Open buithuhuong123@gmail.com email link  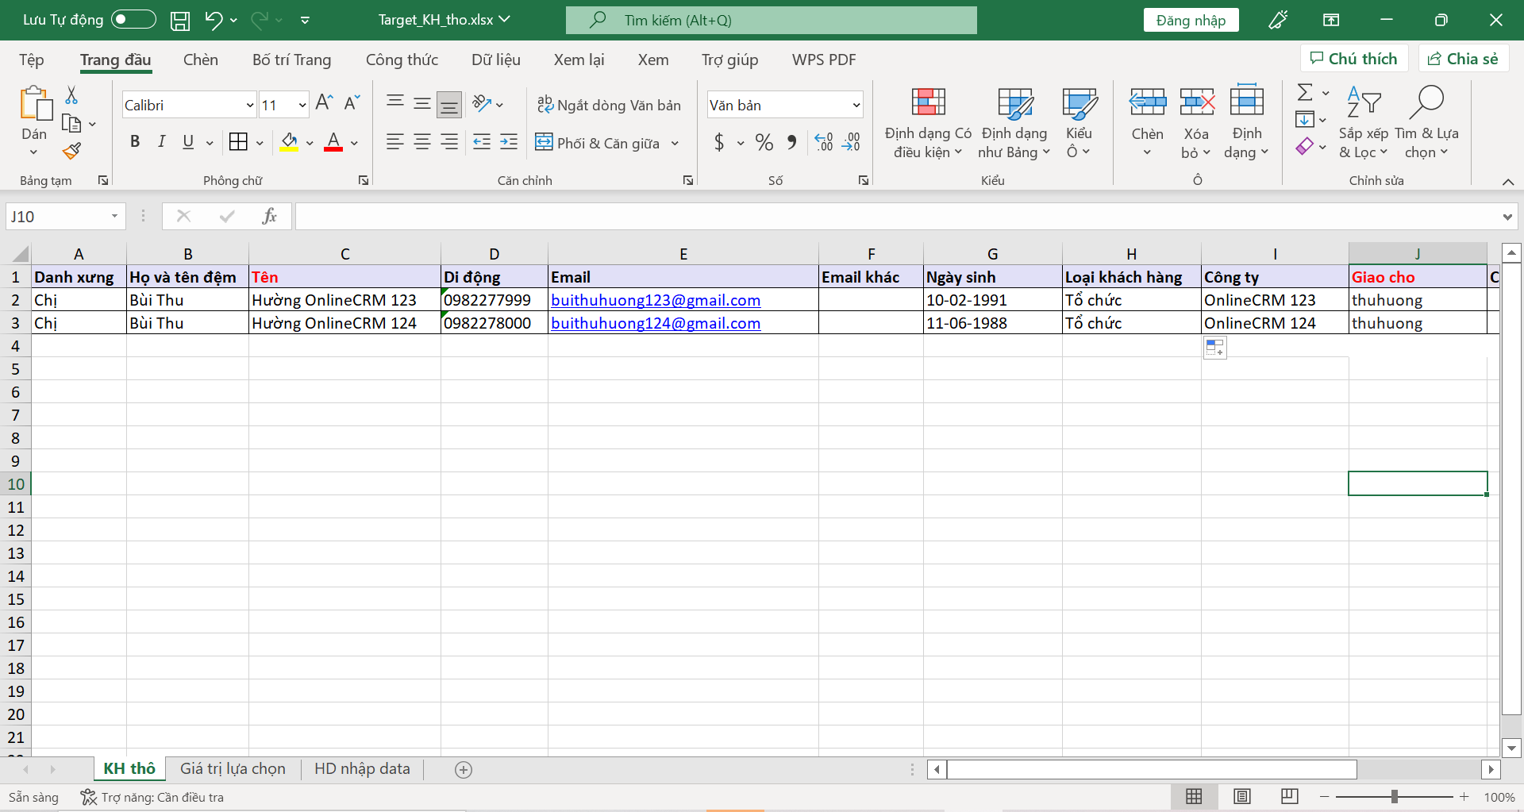tap(656, 300)
